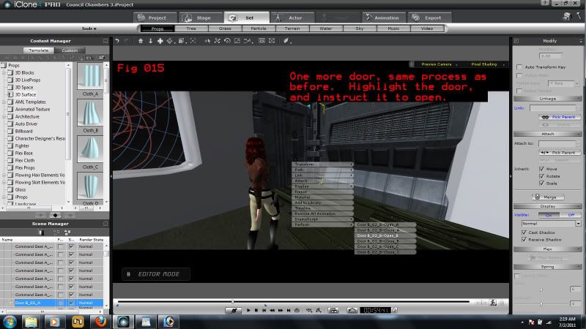Click the timeline scrubber handle

coord(232,301)
